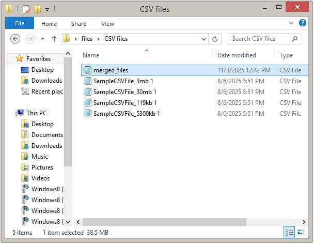This screenshot has width=314, height=244.
Task: Click horizontal scrollbar left arrow
Action: (78, 222)
